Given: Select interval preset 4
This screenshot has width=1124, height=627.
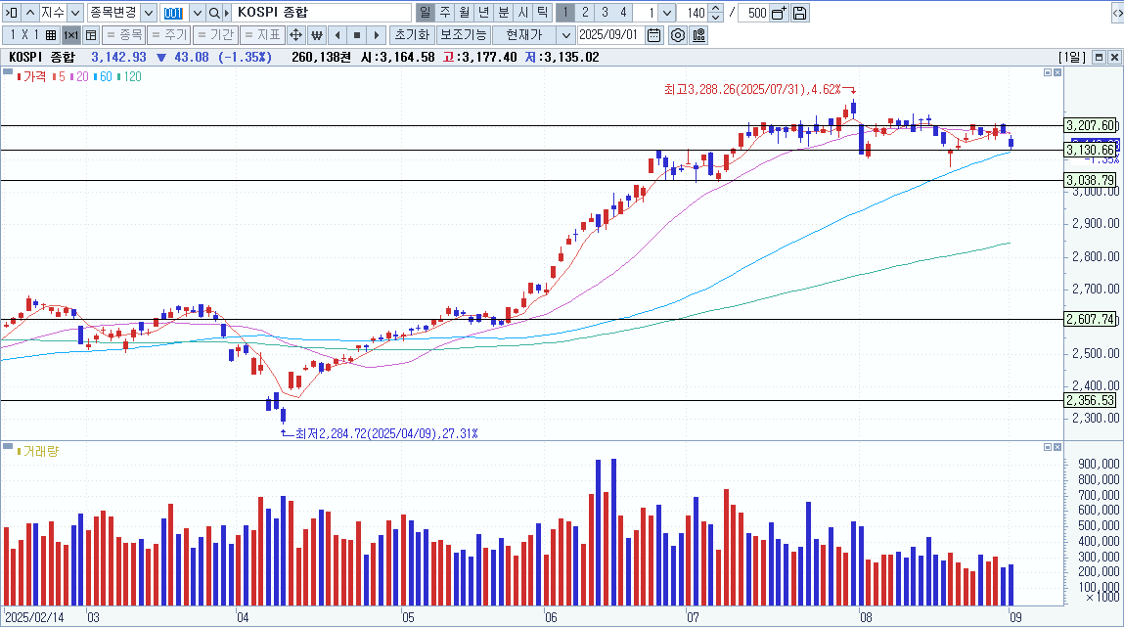Looking at the screenshot, I should pos(624,12).
